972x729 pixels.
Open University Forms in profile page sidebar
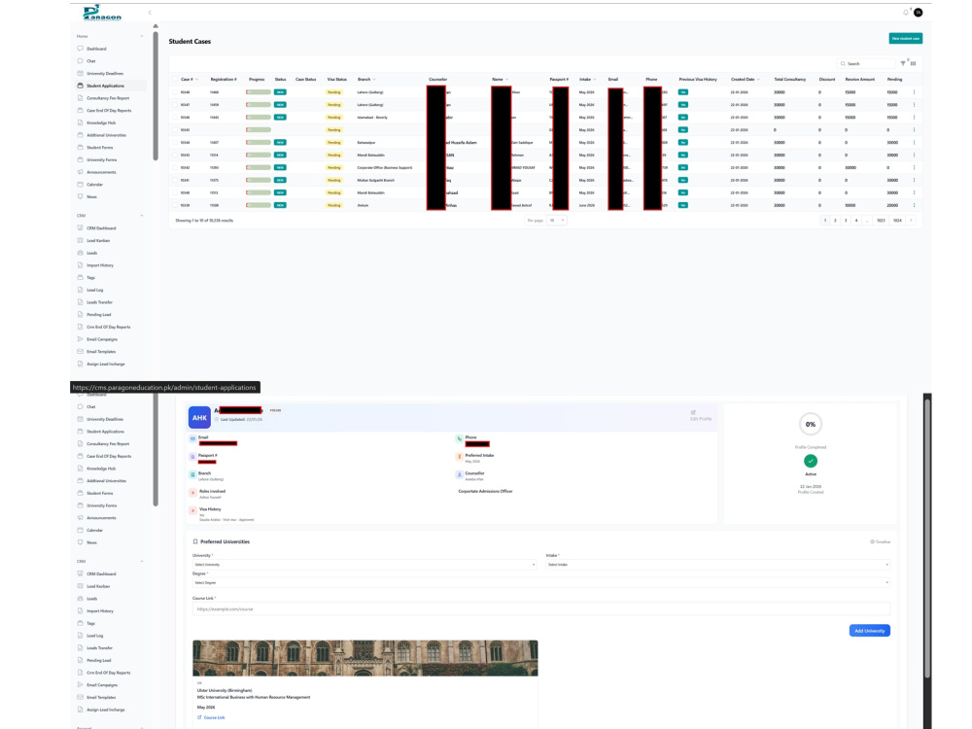[x=102, y=505]
